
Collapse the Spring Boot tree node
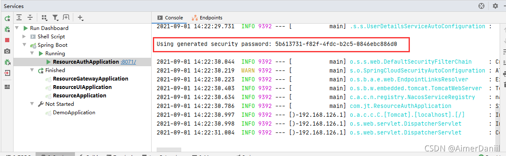[25, 45]
